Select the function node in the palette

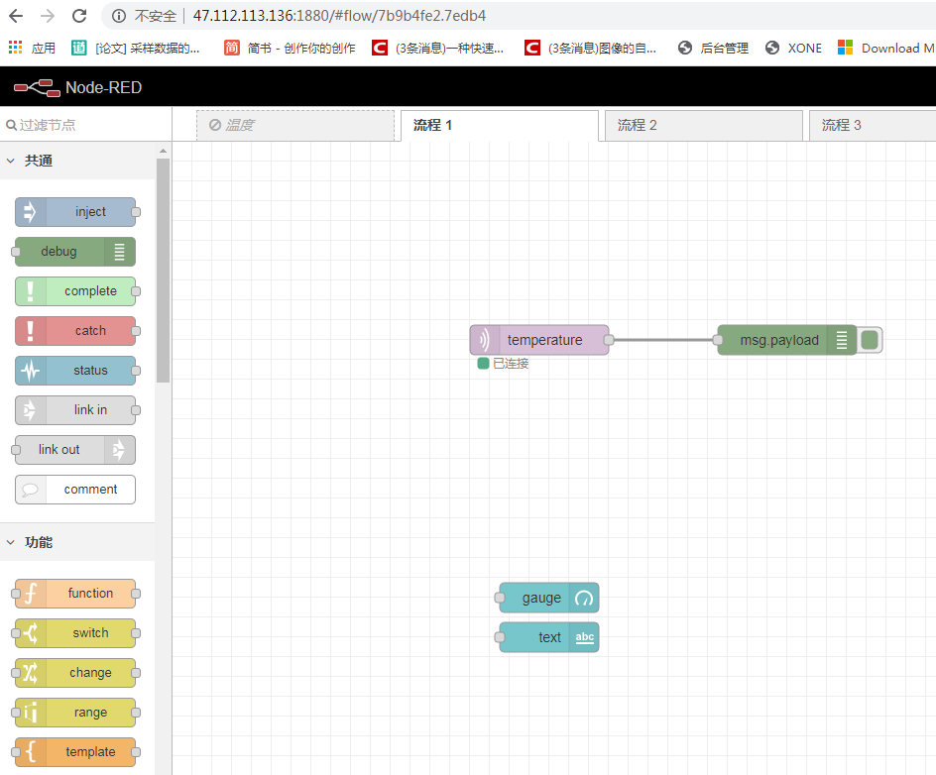74,593
